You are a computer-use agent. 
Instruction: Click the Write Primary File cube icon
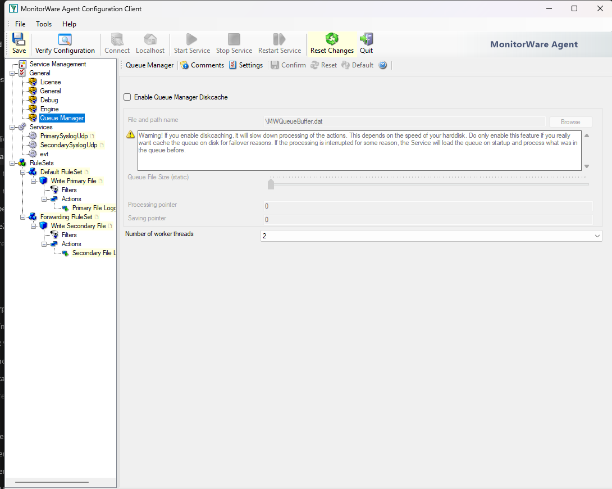tap(43, 181)
